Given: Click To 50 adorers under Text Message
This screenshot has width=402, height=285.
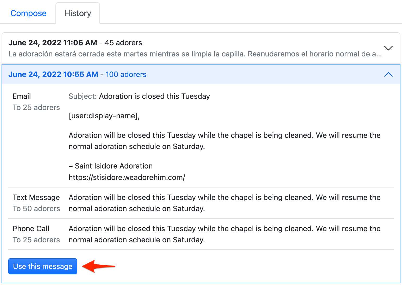Looking at the screenshot, I should click(x=36, y=209).
